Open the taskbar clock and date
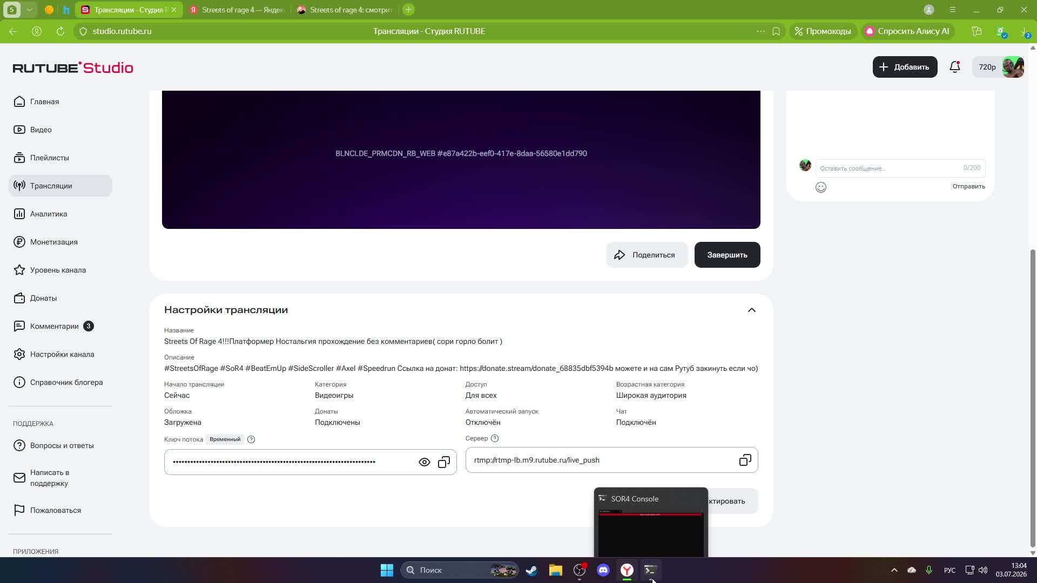The height and width of the screenshot is (583, 1037). (1011, 570)
